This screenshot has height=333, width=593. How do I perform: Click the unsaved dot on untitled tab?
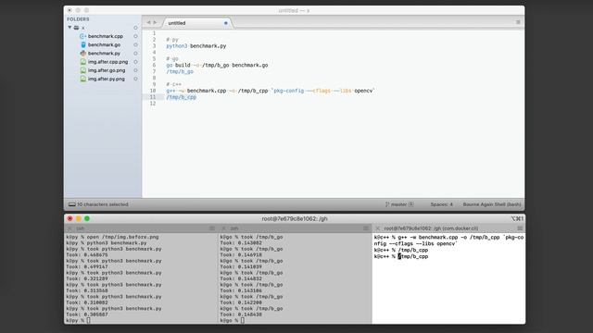click(x=226, y=23)
